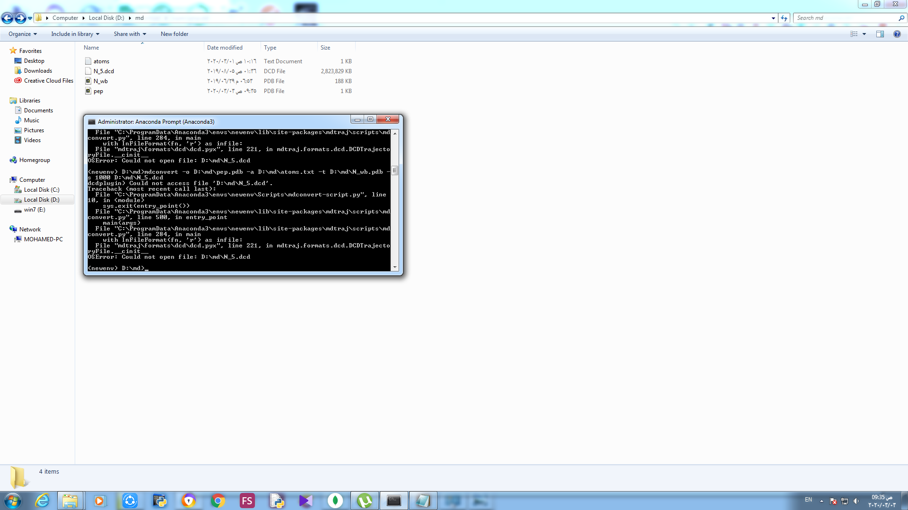Open Internet Explorer from the taskbar
This screenshot has width=908, height=510.
[x=42, y=501]
